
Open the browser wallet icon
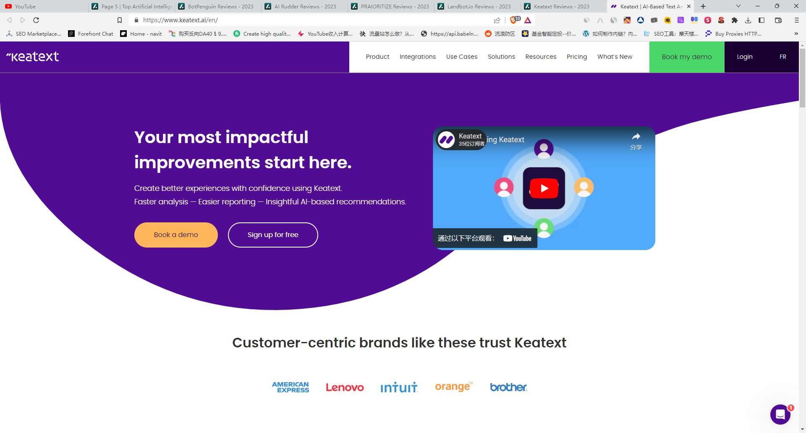click(778, 20)
